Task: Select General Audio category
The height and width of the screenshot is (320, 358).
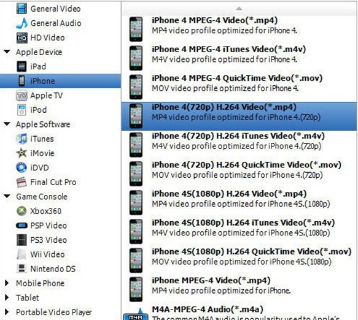Action: [56, 23]
